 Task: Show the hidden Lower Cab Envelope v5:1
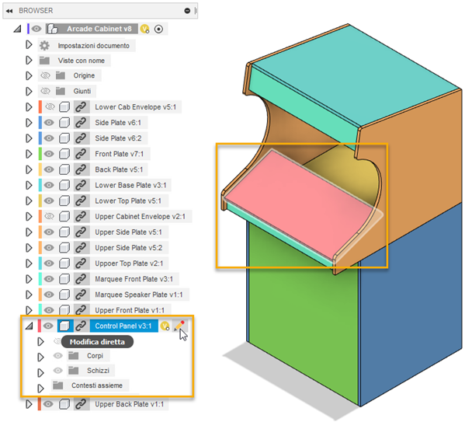50,107
